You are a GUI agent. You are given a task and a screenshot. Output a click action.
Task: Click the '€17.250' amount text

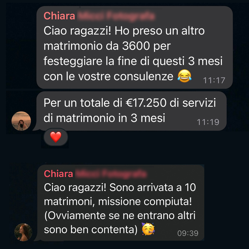[146, 103]
